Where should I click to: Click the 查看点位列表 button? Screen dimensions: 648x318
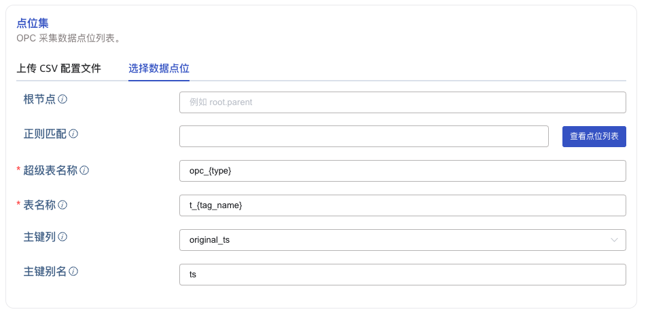click(594, 136)
